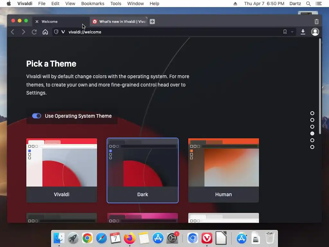Viewport: 329px width, 247px height.
Task: Launch Google Chrome from the Dock
Action: coord(87,238)
